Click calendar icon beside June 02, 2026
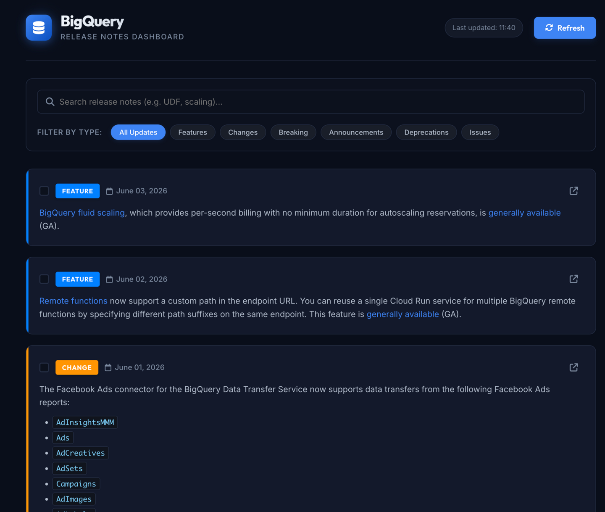 click(109, 280)
